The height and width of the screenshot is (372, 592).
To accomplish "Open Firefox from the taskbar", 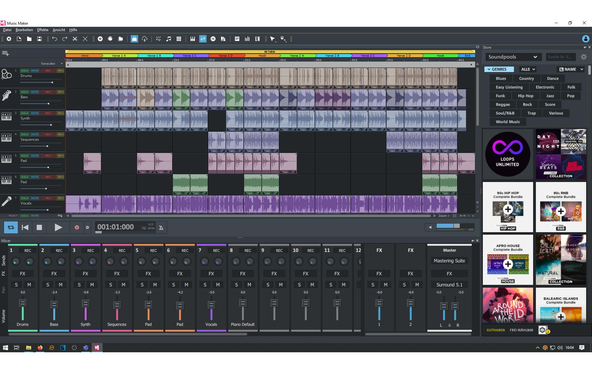I will (x=40, y=348).
